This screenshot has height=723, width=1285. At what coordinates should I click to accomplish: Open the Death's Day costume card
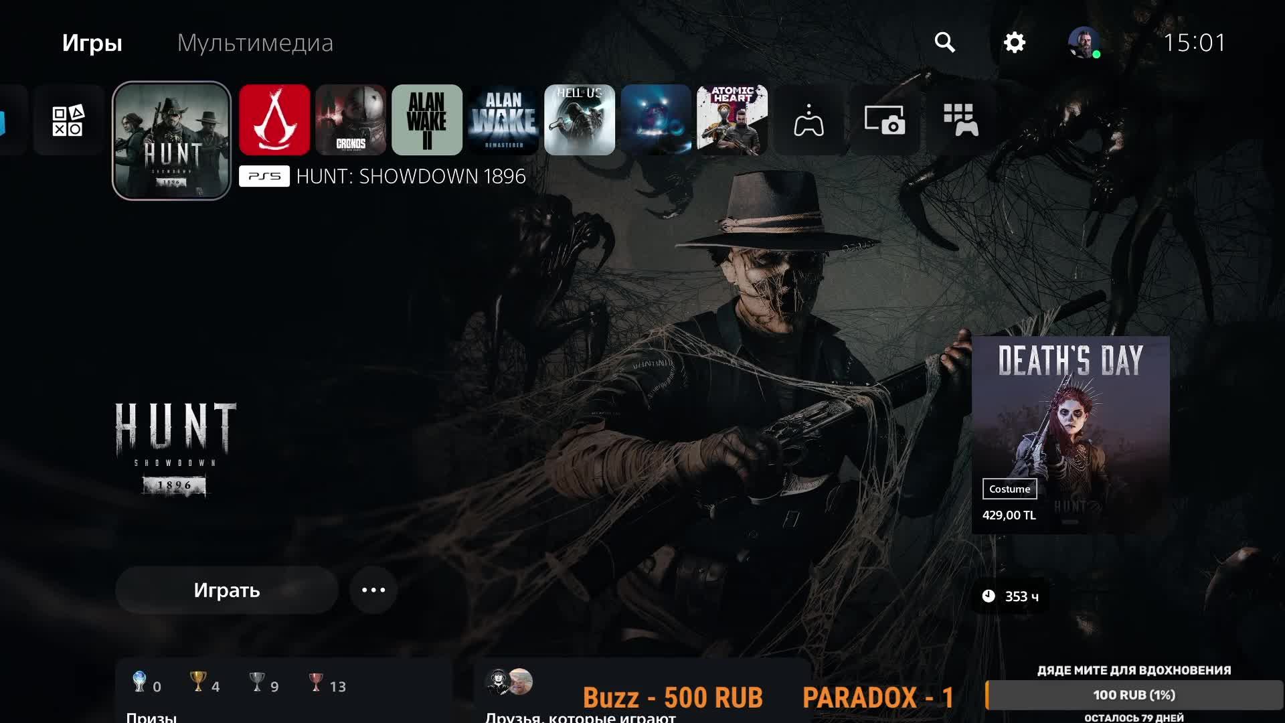1070,435
